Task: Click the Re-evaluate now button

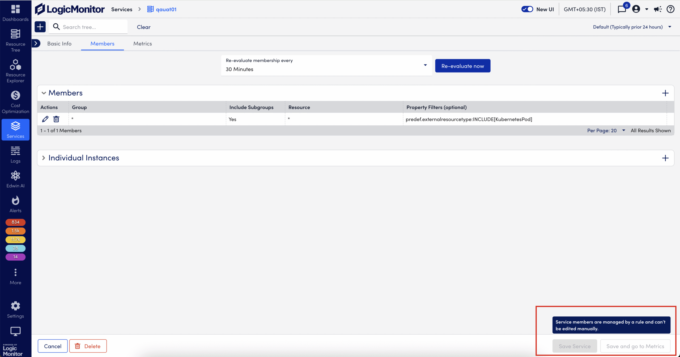Action: 462,66
